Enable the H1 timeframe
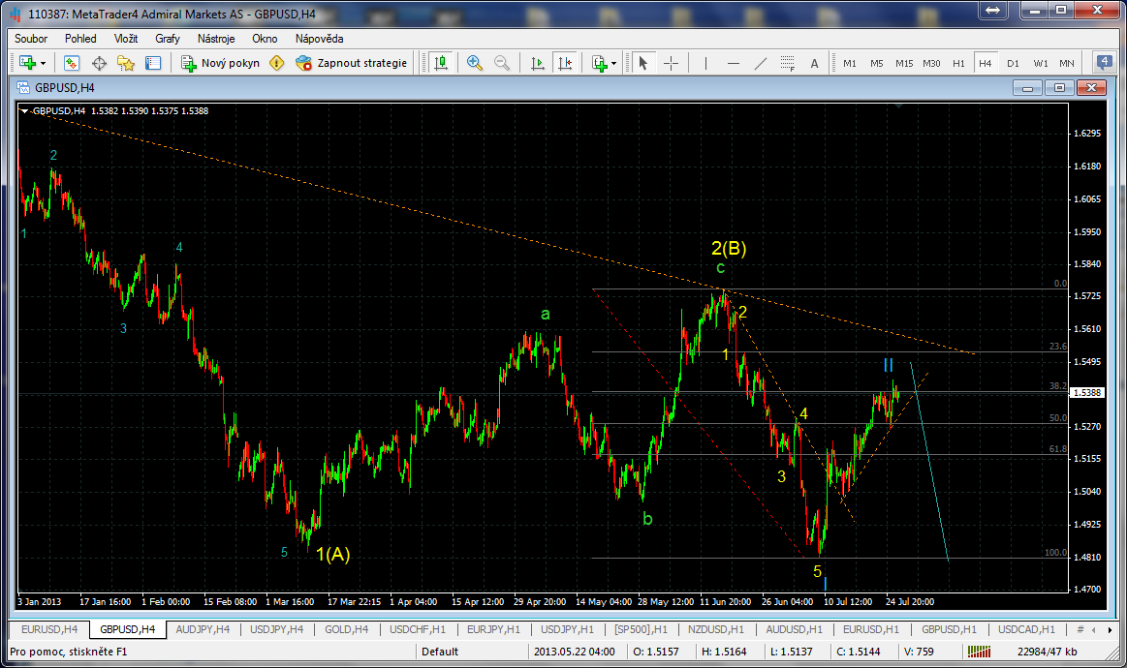 click(958, 63)
